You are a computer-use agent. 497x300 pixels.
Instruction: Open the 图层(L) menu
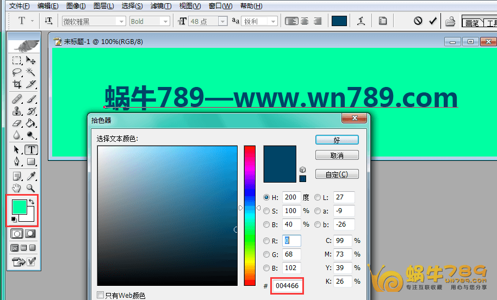tap(103, 6)
